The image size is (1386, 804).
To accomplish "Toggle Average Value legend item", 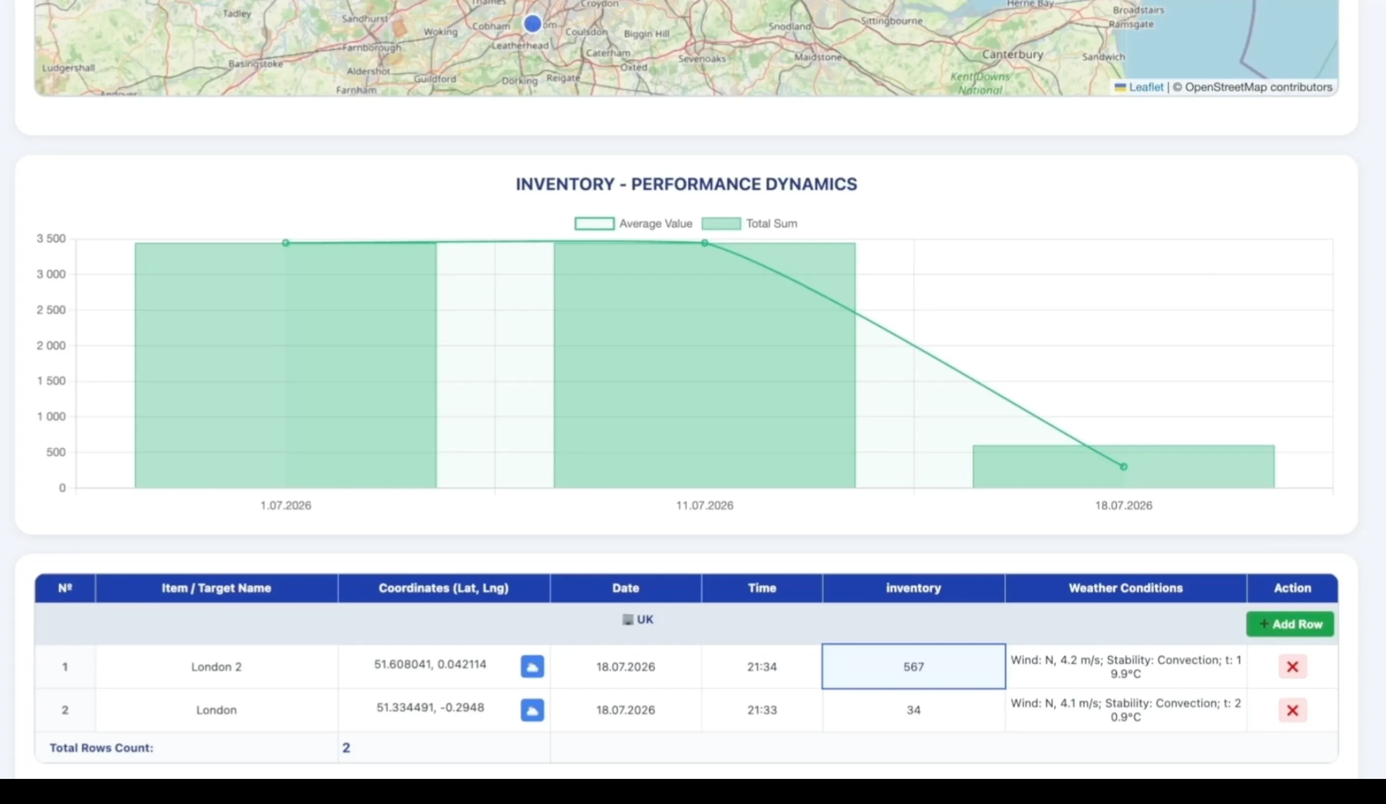I will (x=633, y=224).
